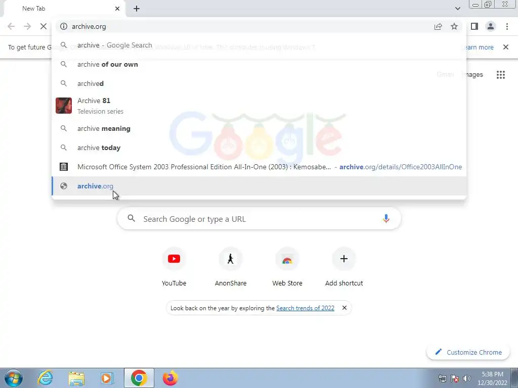This screenshot has width=518, height=388.
Task: Open Windows Media Player from taskbar
Action: pyautogui.click(x=107, y=378)
